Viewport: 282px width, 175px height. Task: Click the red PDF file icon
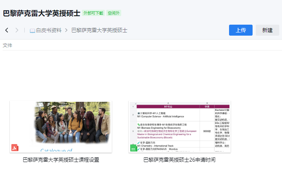(x=15, y=148)
